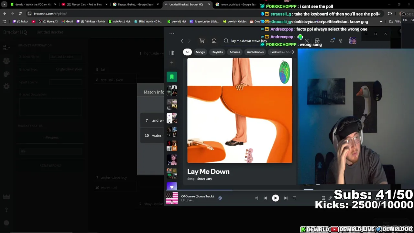Screen dimensions: 414x233
Task: Open StreamLadder bookmark
Action: click(x=204, y=22)
